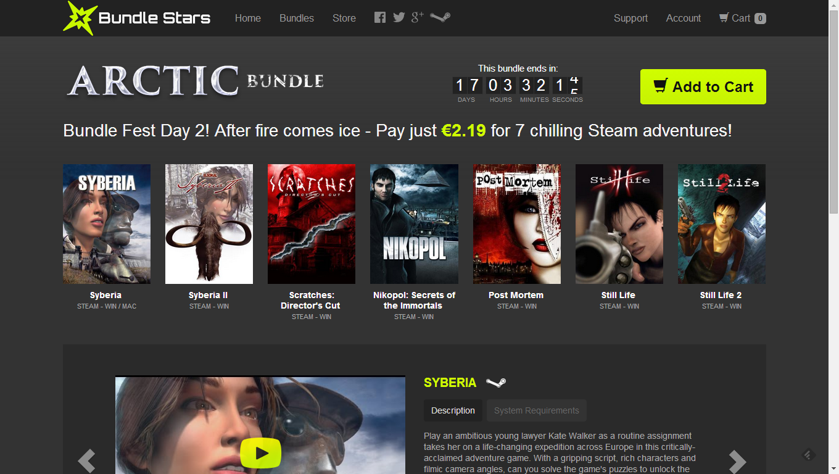Open the Store page
This screenshot has height=474, width=839.
point(344,18)
